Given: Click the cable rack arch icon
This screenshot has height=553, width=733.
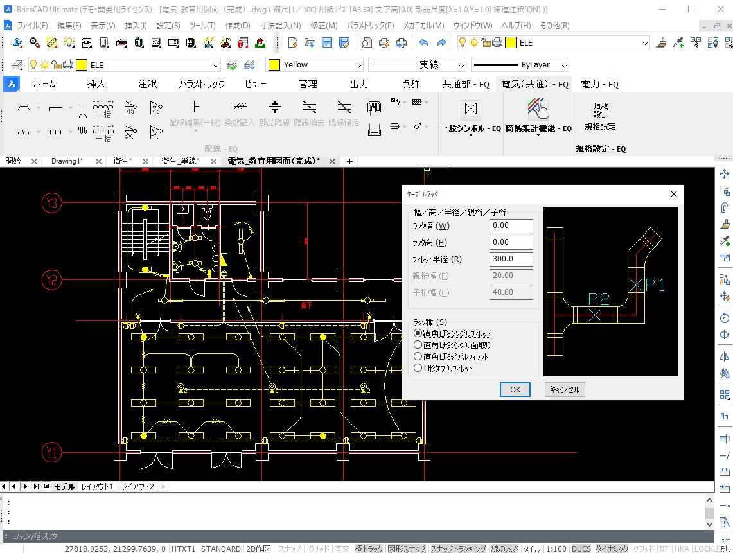Looking at the screenshot, I should tap(374, 109).
